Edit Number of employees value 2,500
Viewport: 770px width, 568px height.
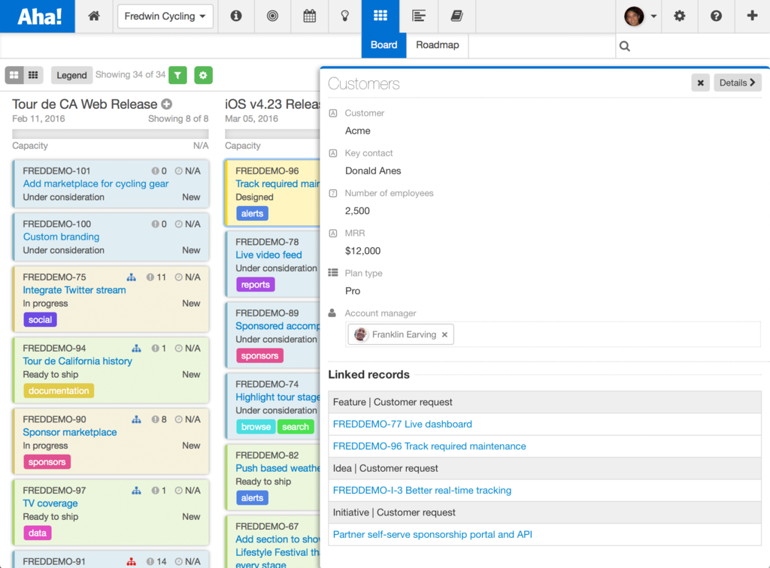[x=357, y=211]
